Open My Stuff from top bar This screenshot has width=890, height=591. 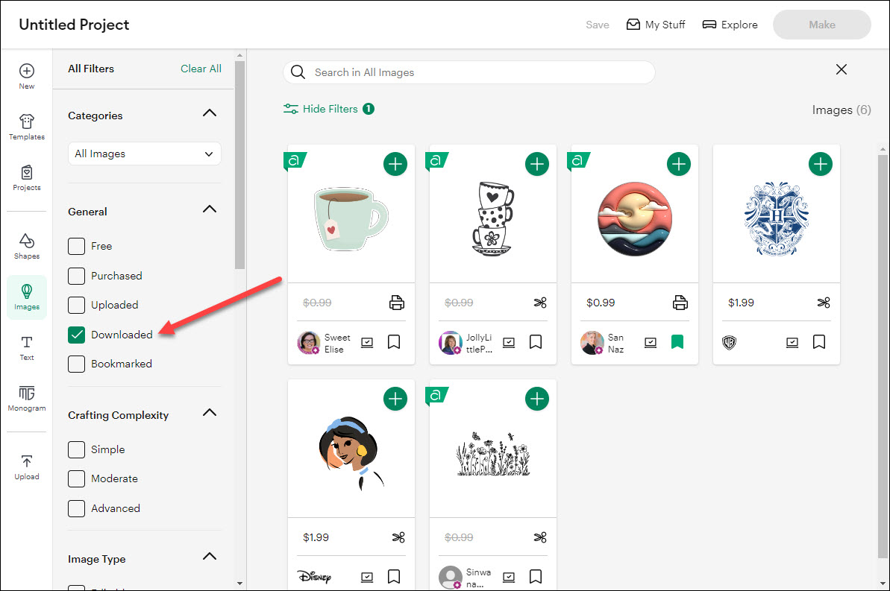[x=656, y=25]
